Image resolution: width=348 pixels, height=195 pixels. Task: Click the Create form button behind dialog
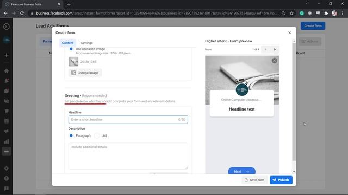click(x=313, y=26)
